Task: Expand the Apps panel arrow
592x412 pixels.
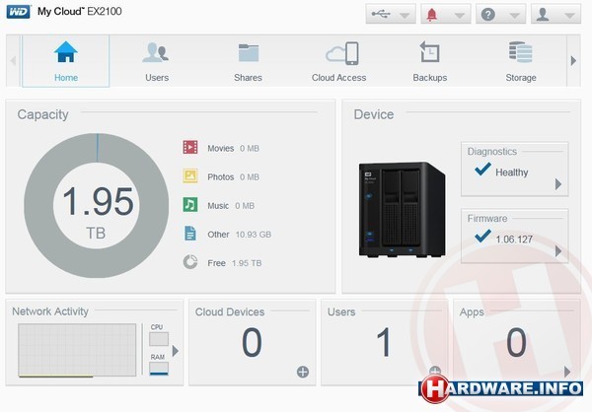Action: [x=567, y=372]
